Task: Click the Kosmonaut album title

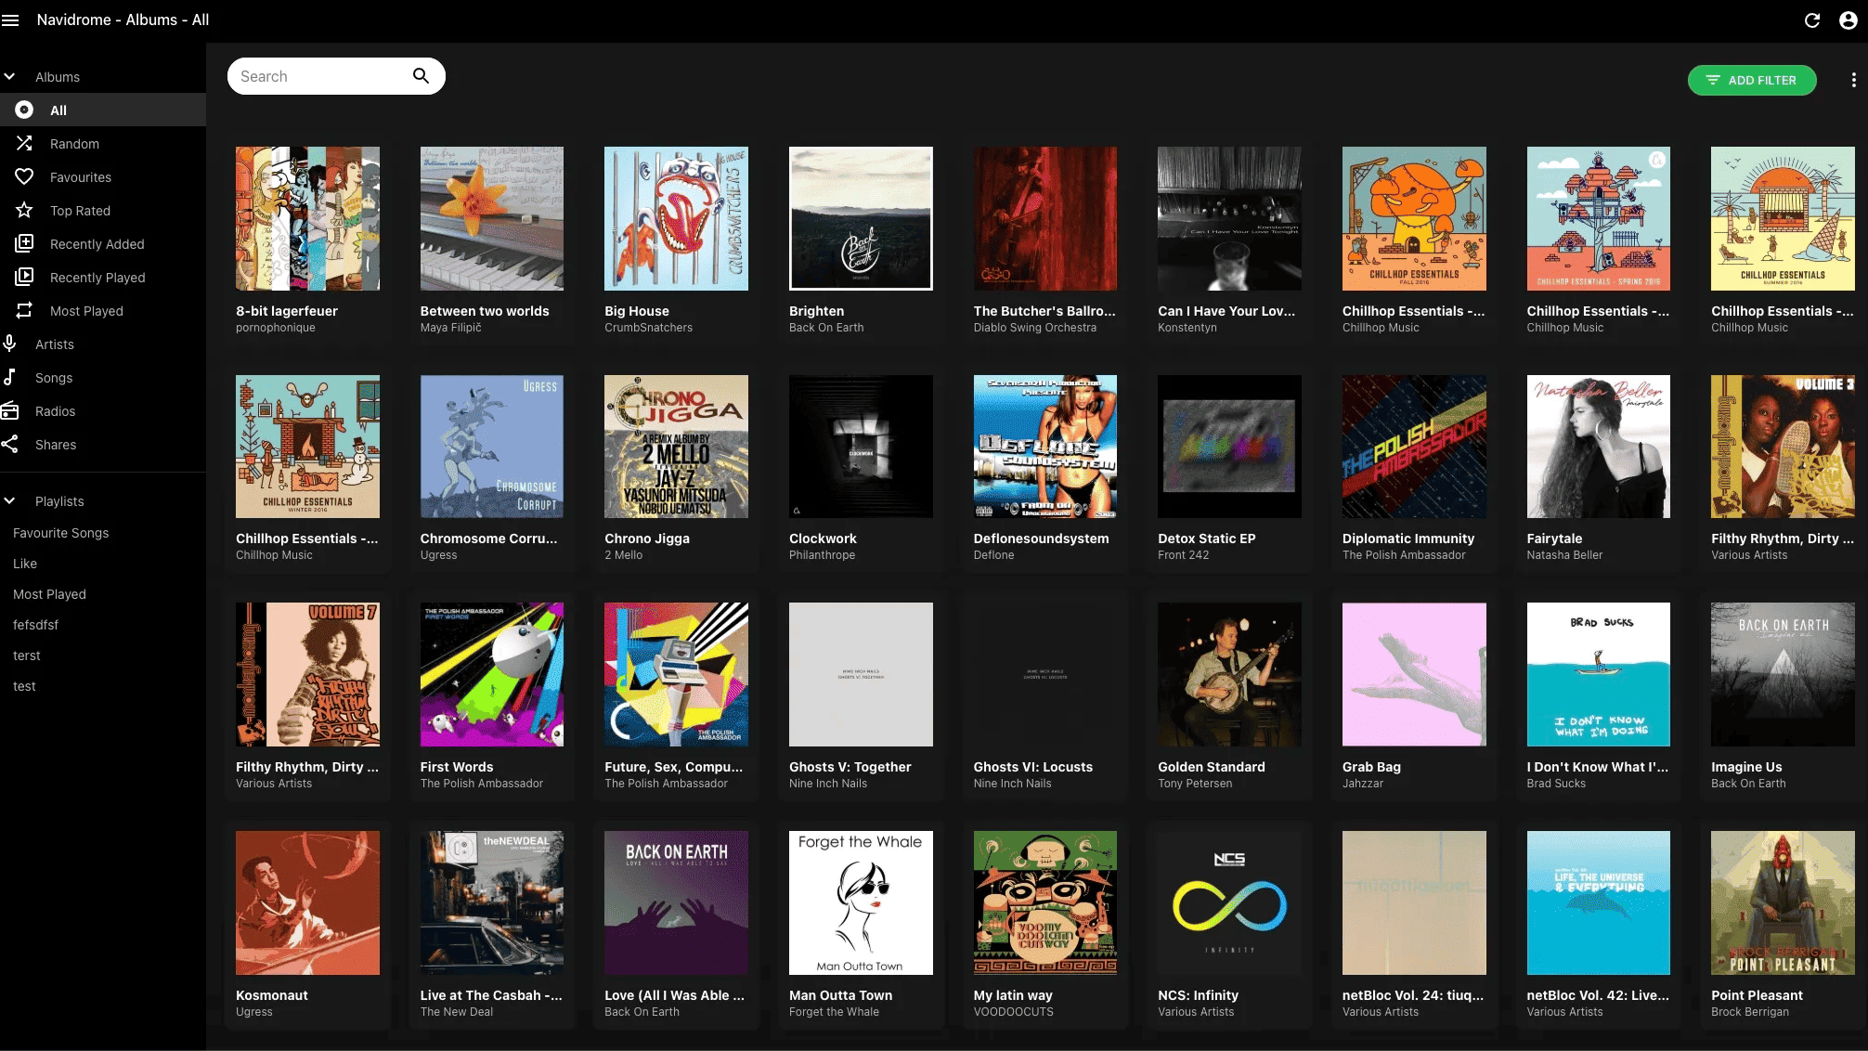Action: pos(271,995)
